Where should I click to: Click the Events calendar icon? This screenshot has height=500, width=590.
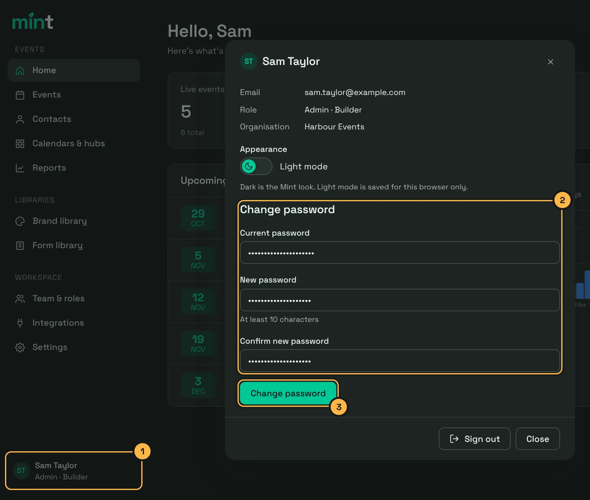click(20, 95)
